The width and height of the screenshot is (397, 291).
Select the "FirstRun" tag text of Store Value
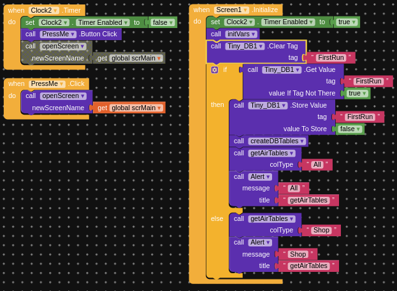tap(360, 117)
